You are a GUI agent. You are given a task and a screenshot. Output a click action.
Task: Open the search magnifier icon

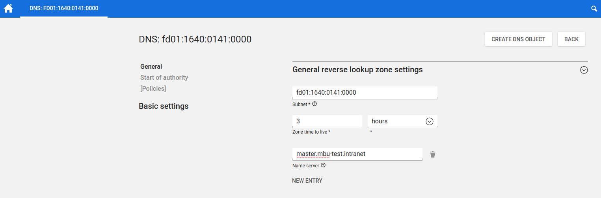pos(594,9)
